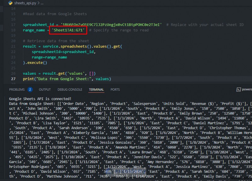Click 'Google Sheets API is connected!' terminal line

40,99
